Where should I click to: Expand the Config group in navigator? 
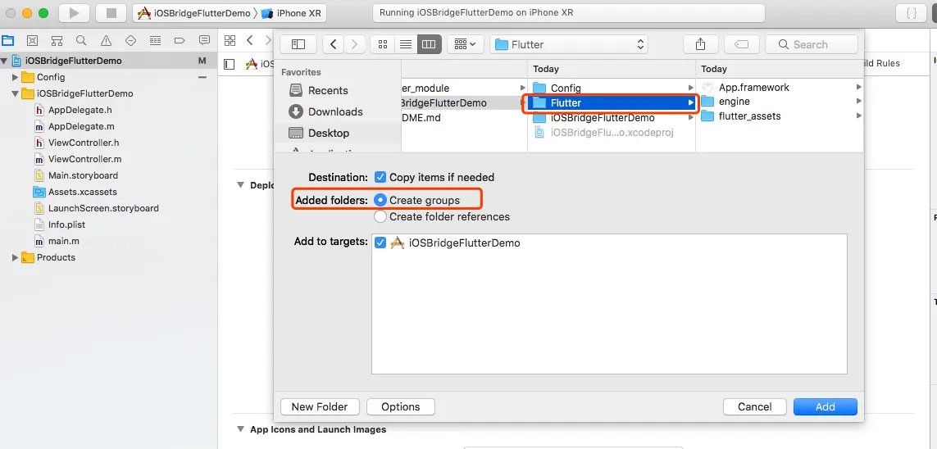click(16, 77)
